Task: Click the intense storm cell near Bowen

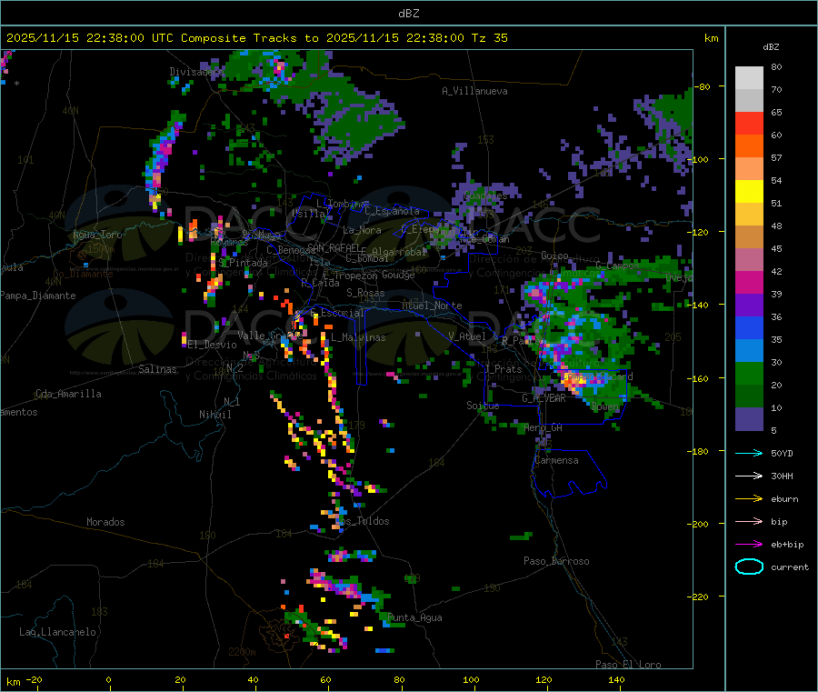Action: click(x=575, y=383)
